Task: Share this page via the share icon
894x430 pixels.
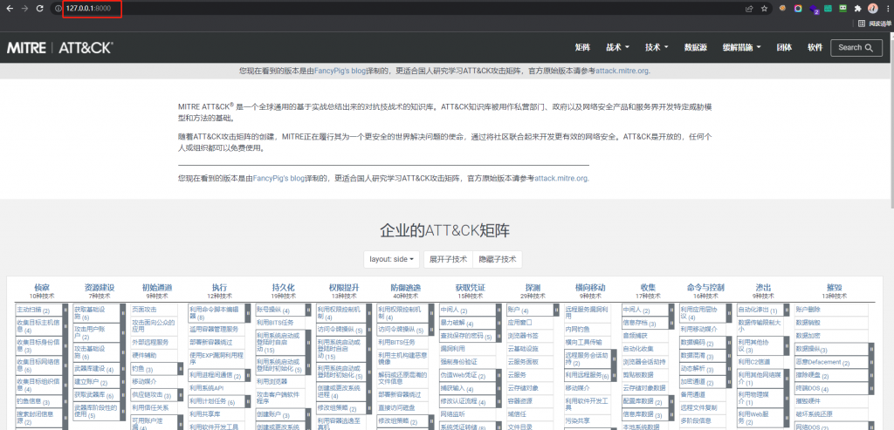Action: [x=750, y=9]
